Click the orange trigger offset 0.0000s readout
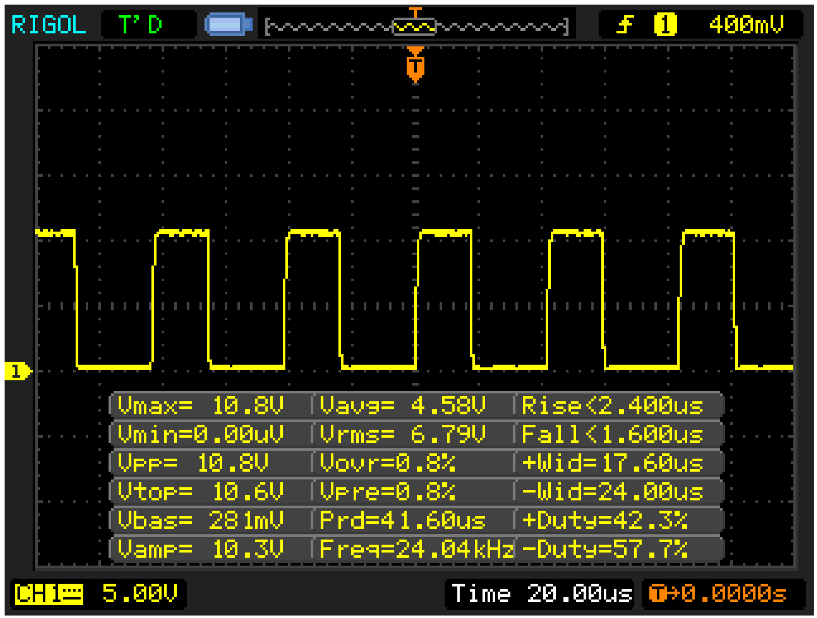Image resolution: width=817 pixels, height=618 pixels. tap(718, 594)
